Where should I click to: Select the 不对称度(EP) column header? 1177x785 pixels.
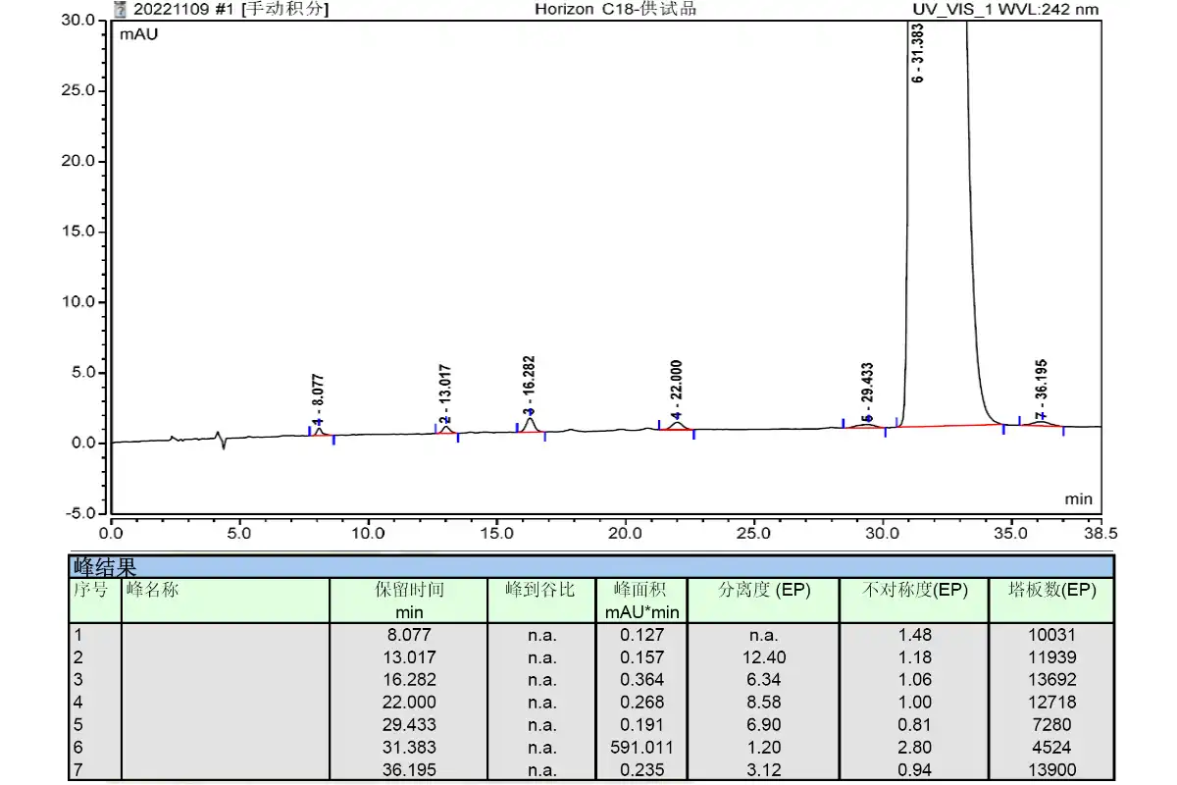914,591
